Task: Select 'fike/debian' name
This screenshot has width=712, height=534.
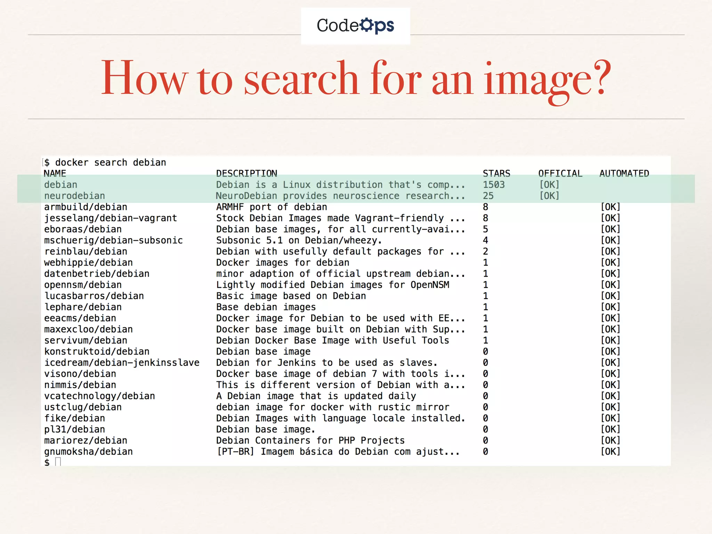Action: [x=74, y=418]
